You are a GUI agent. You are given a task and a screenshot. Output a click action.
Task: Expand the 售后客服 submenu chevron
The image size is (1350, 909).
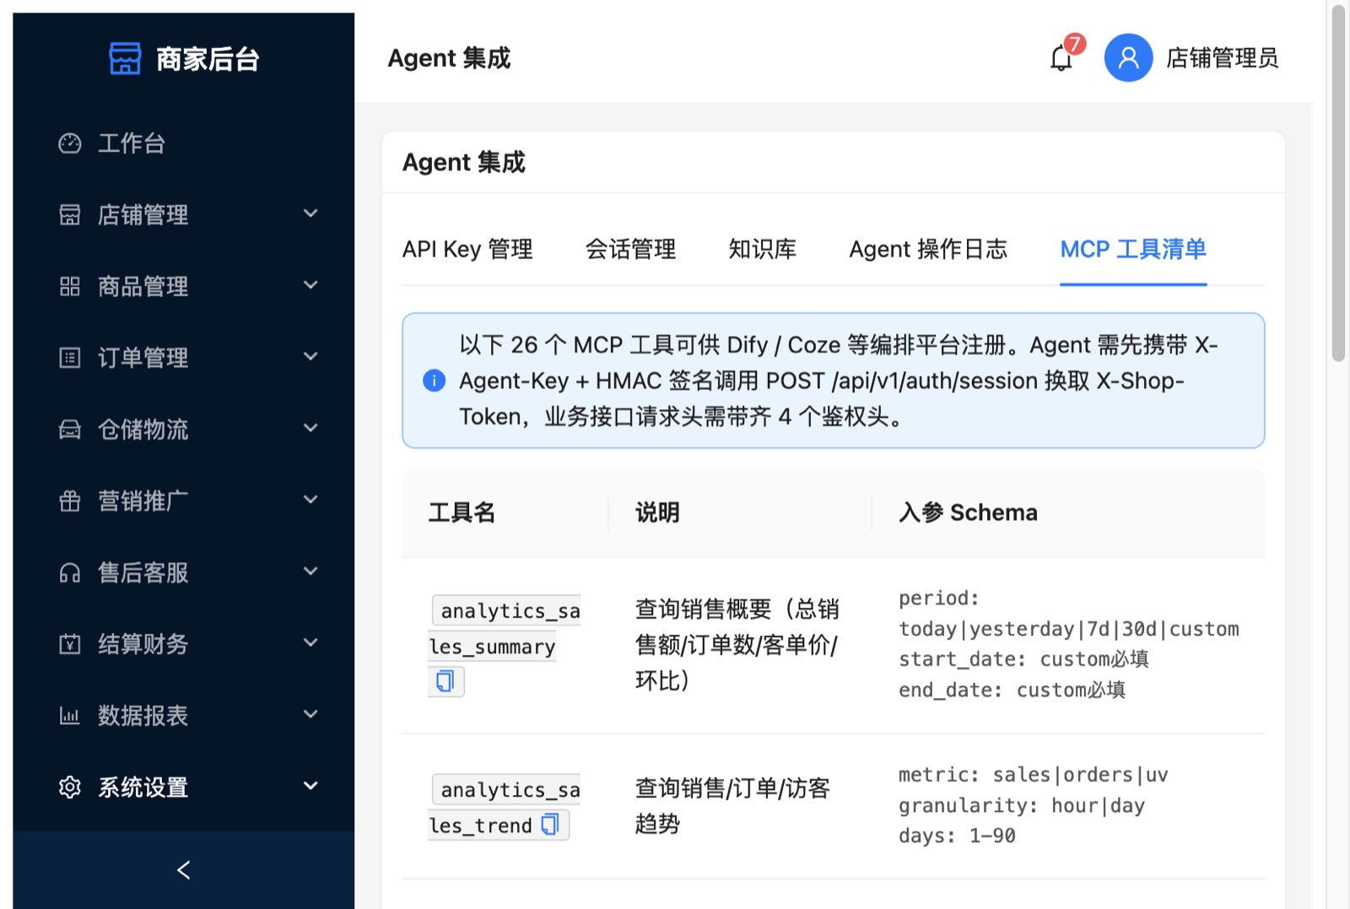(310, 571)
